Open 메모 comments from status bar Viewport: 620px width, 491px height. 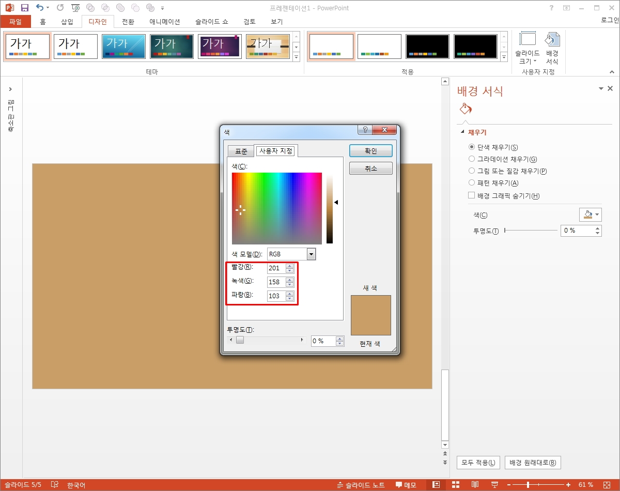pos(406,485)
